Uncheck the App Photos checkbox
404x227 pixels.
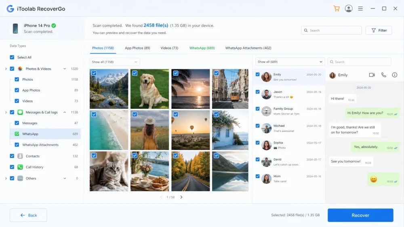[17, 90]
